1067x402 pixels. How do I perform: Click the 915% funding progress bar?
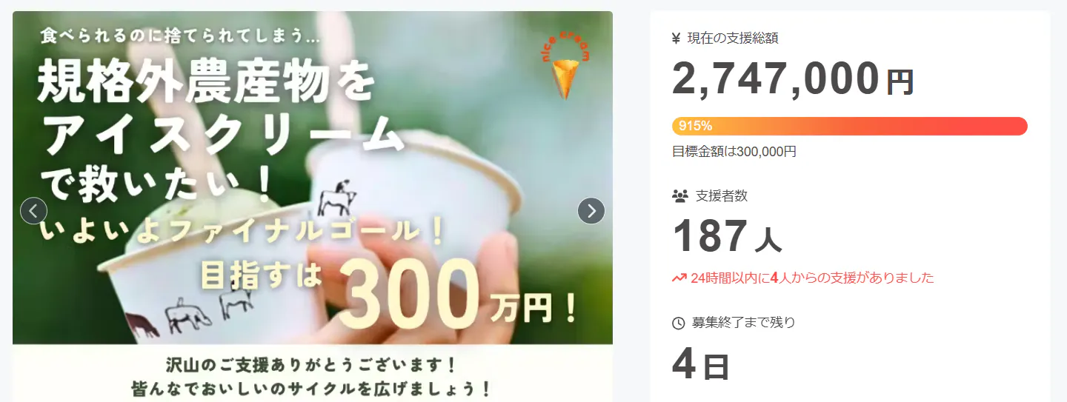849,126
